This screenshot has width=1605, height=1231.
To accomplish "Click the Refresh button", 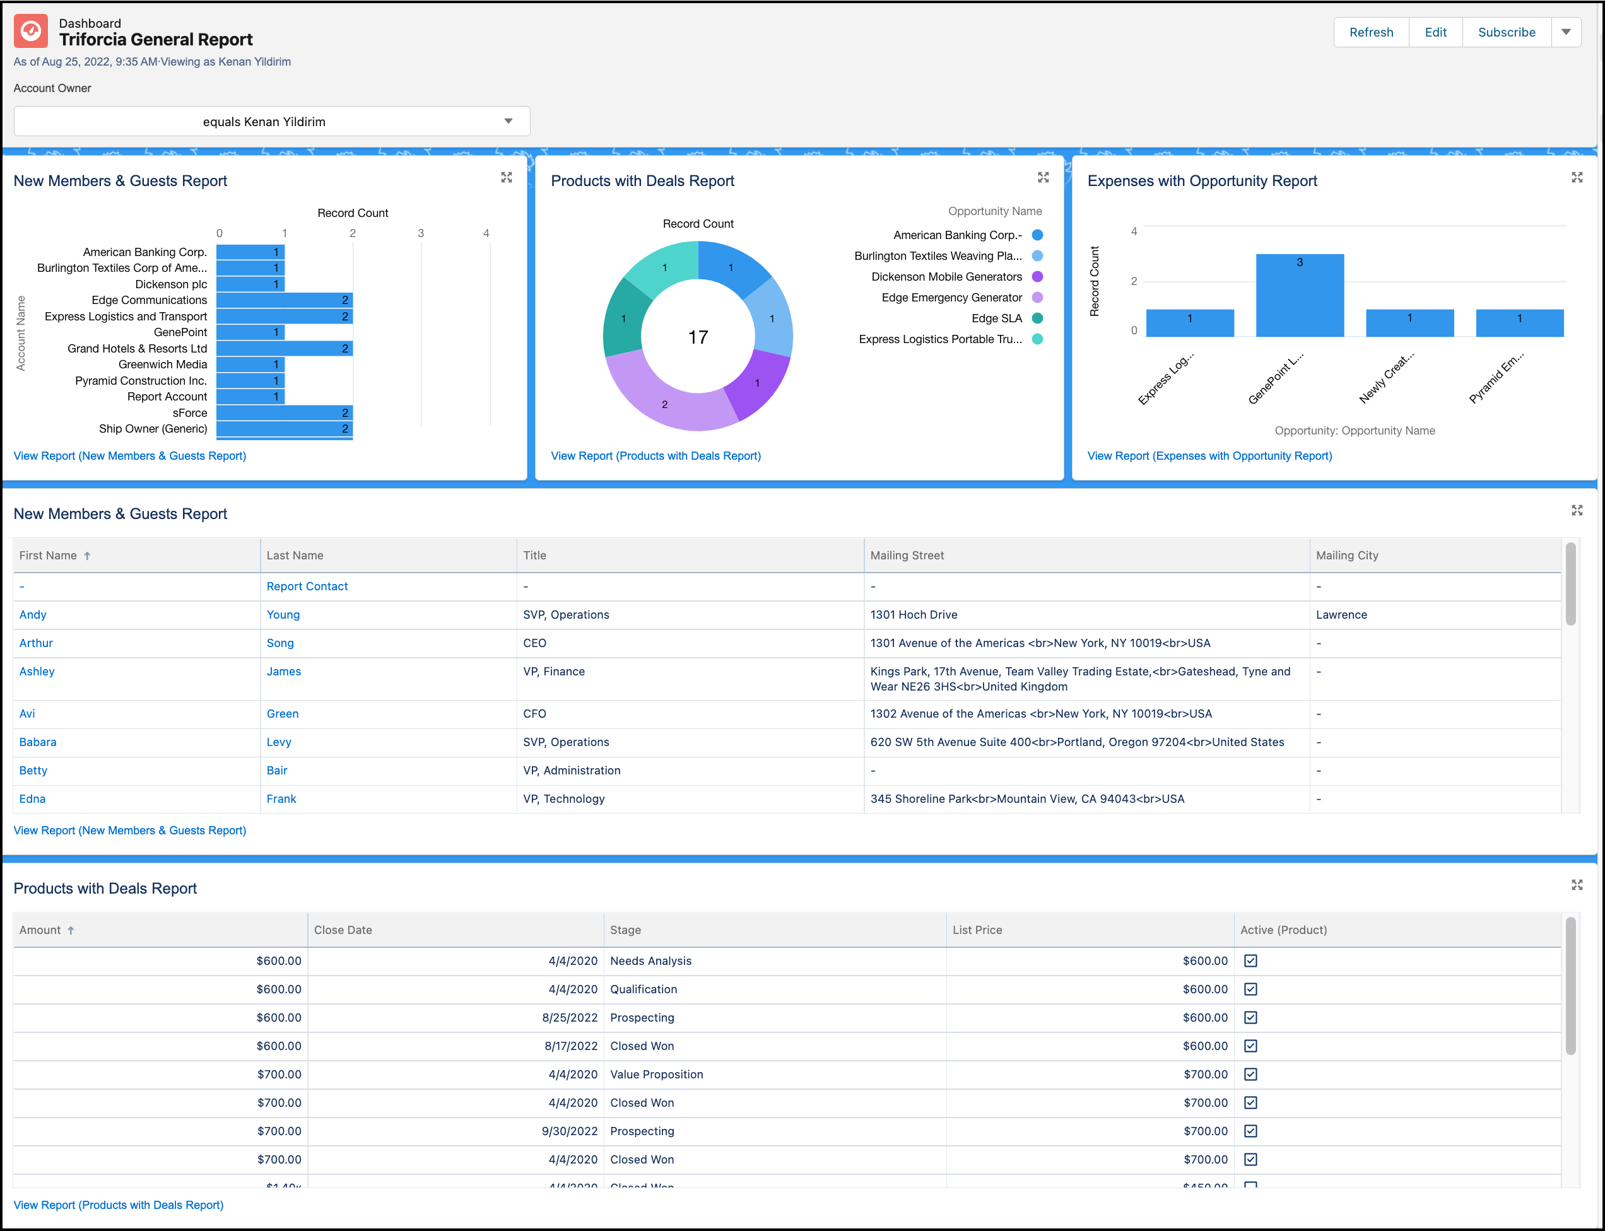I will point(1370,32).
